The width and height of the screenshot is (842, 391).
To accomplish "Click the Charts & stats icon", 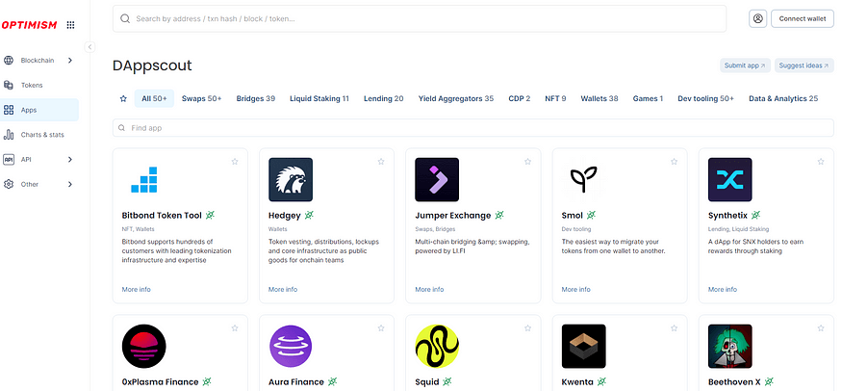I will pyautogui.click(x=9, y=134).
